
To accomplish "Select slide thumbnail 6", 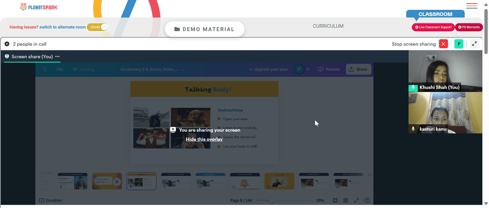I will 72,181.
